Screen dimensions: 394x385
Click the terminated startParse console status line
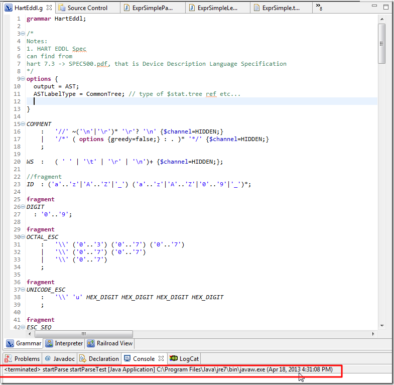pos(168,369)
